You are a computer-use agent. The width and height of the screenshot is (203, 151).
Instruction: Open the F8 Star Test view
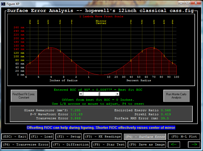(109, 144)
